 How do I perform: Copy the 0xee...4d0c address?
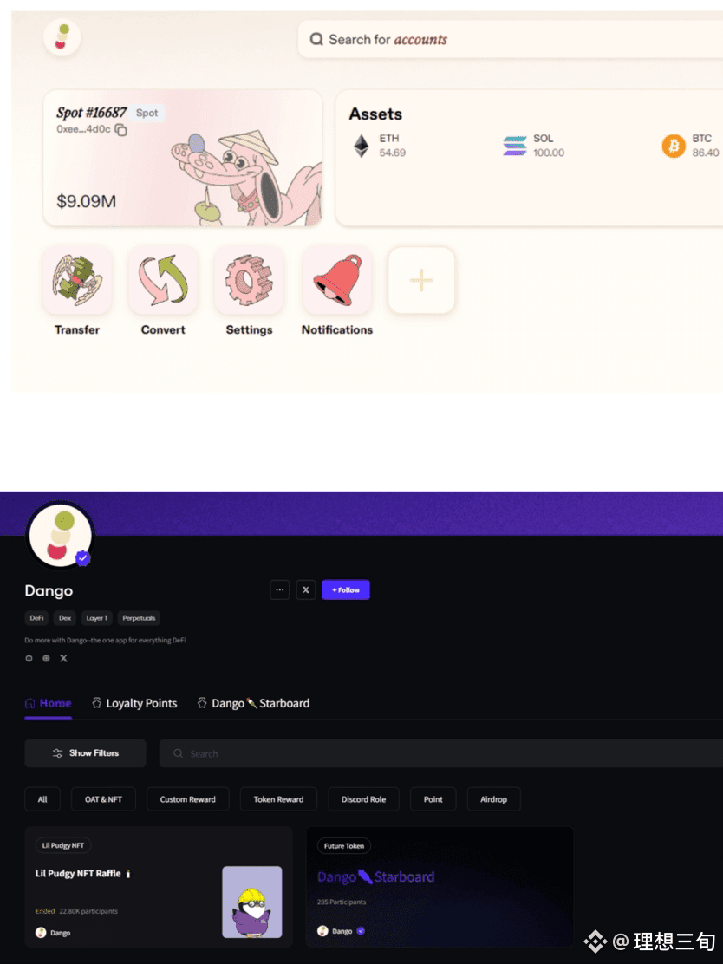pos(121,130)
